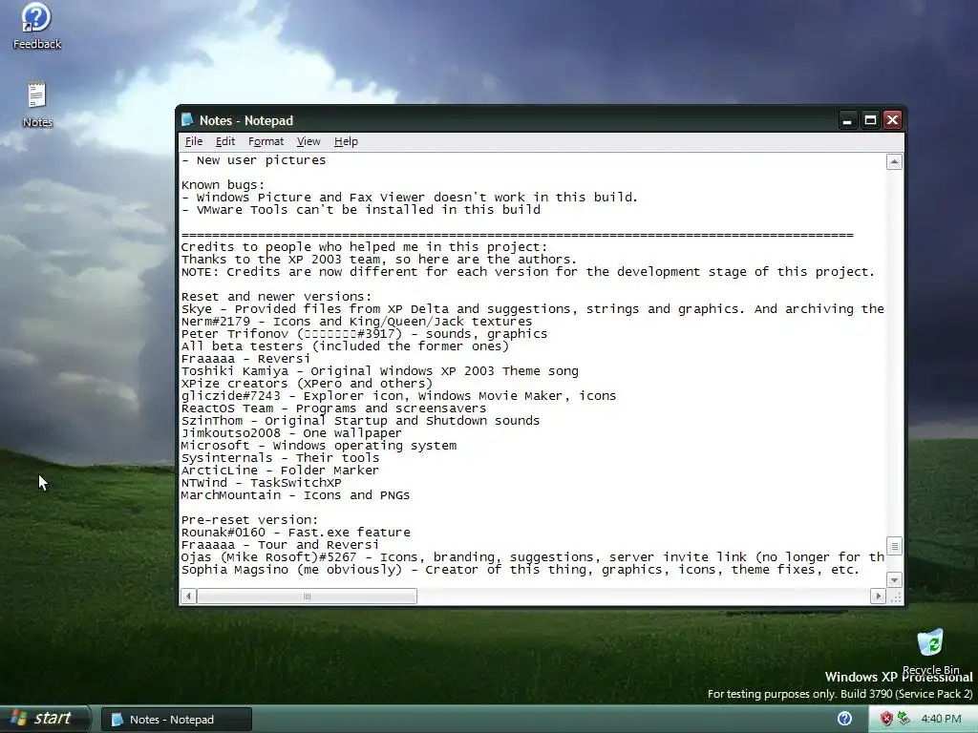Viewport: 978px width, 733px height.
Task: Click the "NOTE: Credits are now different" line
Action: (x=528, y=272)
